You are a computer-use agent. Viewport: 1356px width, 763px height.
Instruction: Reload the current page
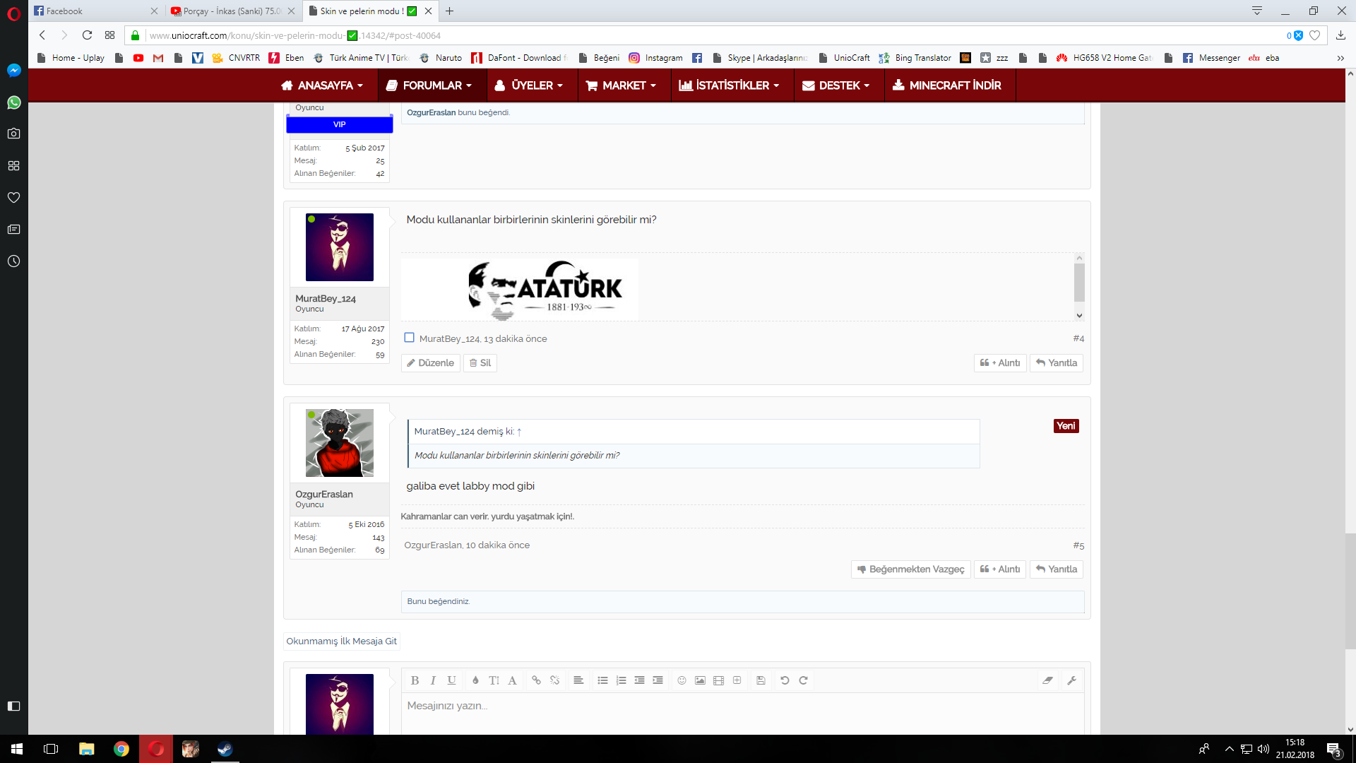(x=87, y=35)
